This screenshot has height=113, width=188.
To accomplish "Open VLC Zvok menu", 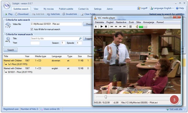I will [131, 22].
